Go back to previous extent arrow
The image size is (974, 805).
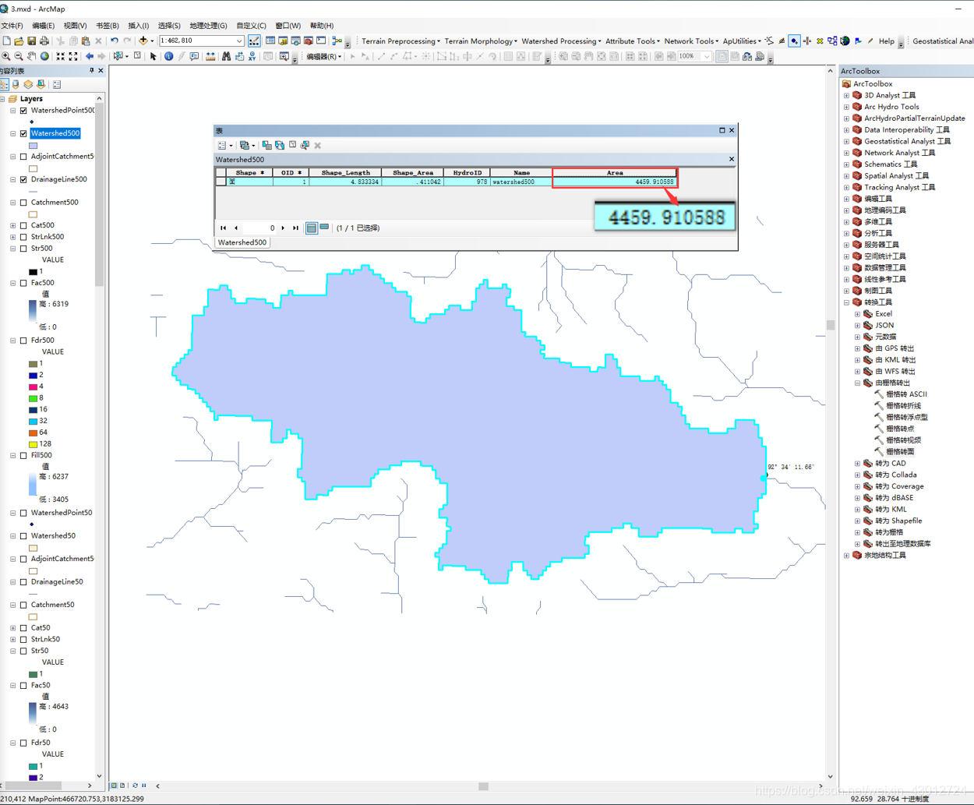pyautogui.click(x=89, y=56)
